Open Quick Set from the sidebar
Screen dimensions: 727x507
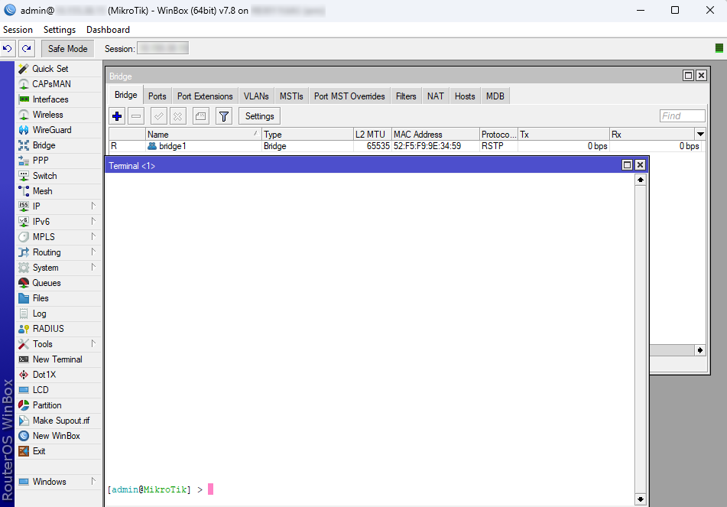[47, 68]
